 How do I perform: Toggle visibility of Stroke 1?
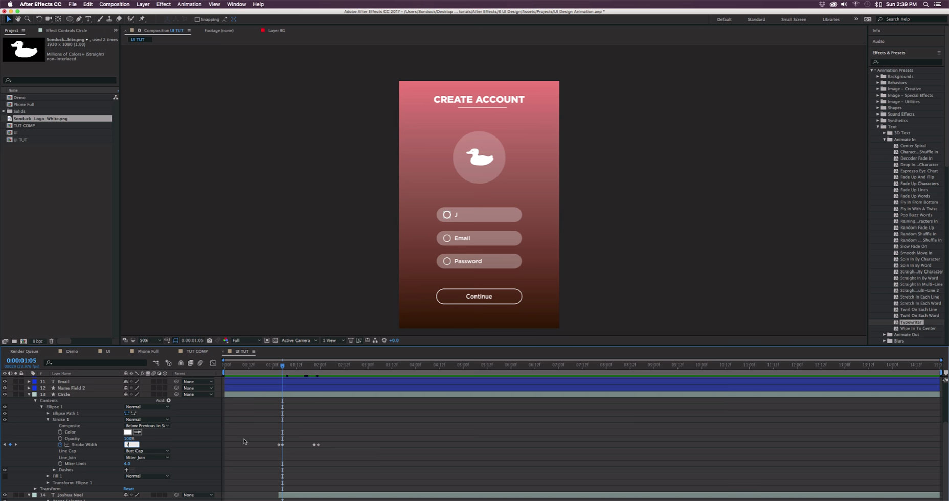tap(5, 420)
